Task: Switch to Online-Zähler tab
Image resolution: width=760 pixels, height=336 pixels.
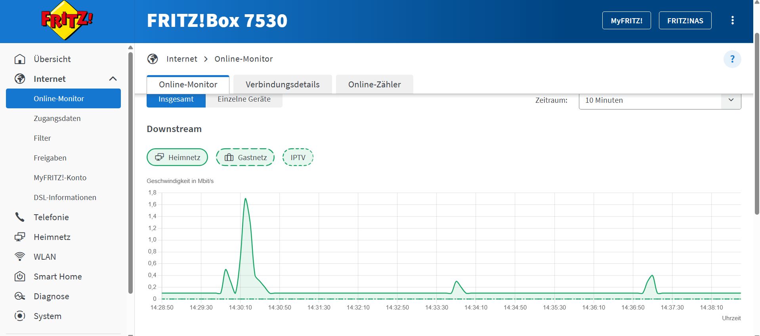Action: point(374,85)
